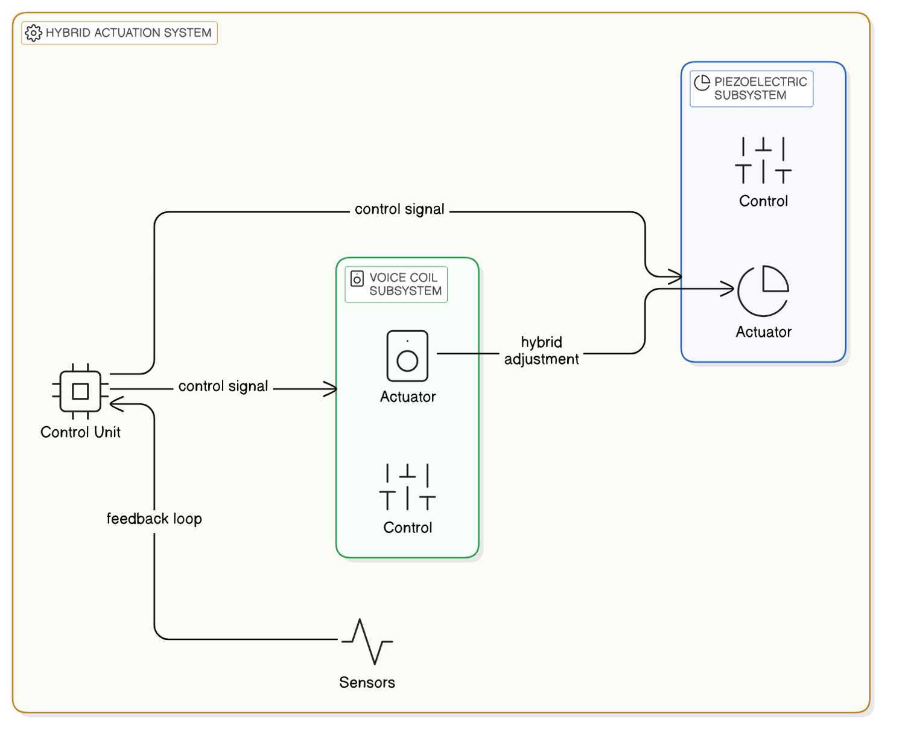Click the Control Unit chip icon

click(80, 391)
